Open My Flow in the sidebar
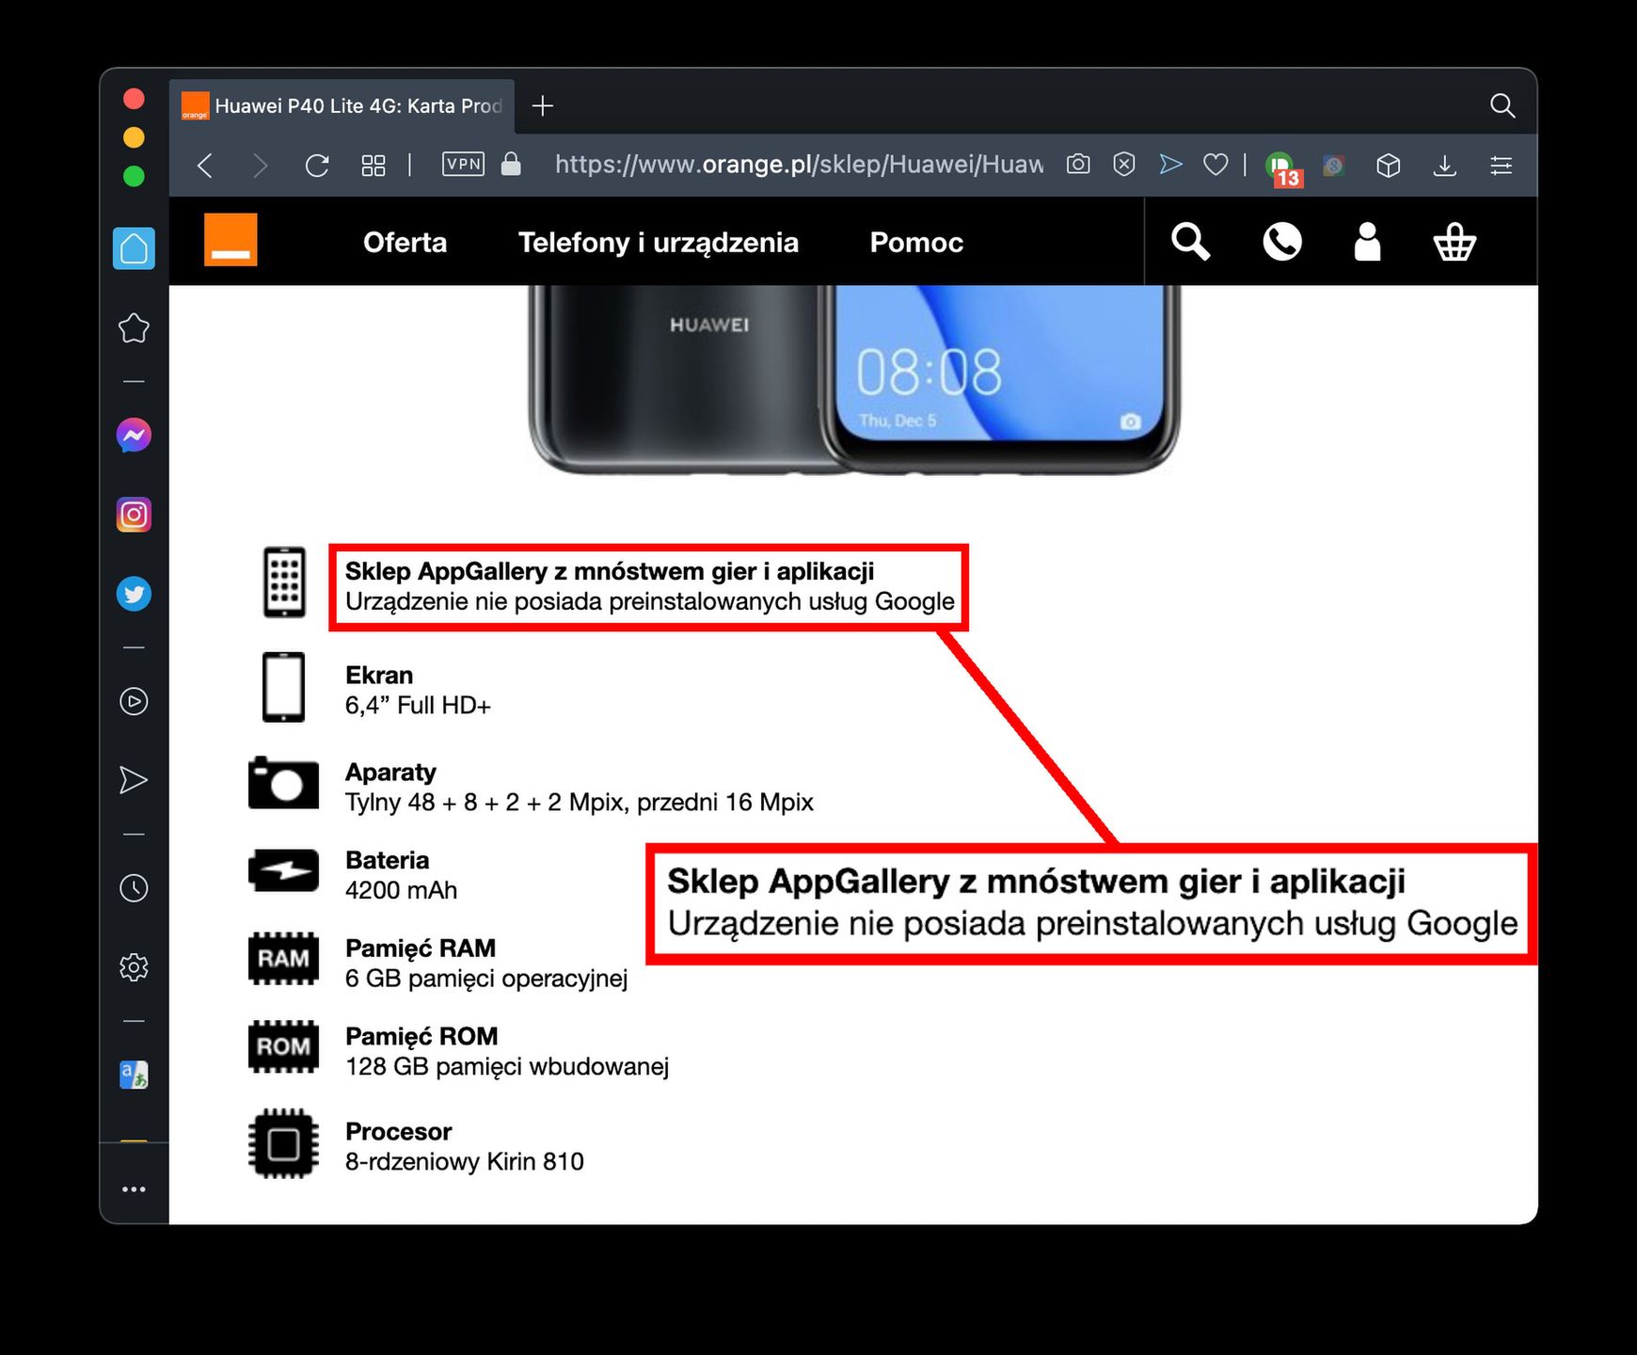The image size is (1637, 1355). [x=134, y=780]
